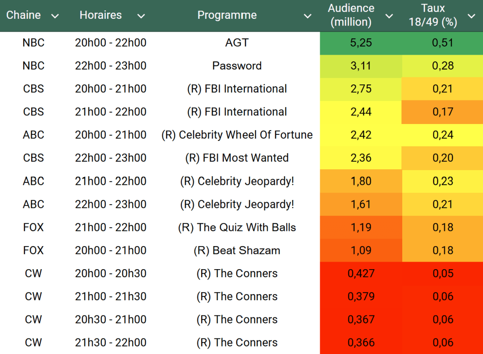
Task: Click the green 5,25 audience cell
Action: tap(361, 43)
